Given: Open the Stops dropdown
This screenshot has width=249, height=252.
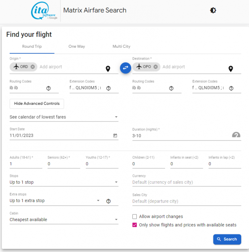Looking at the screenshot, I should click(x=64, y=182).
